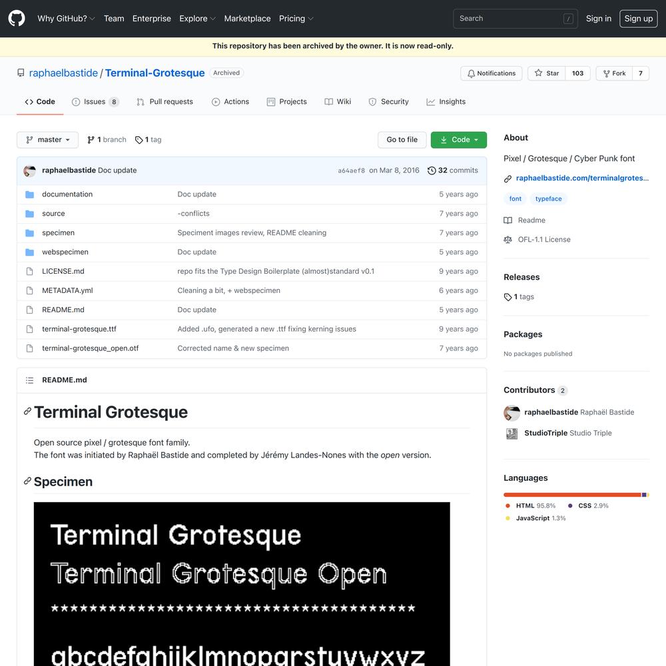Viewport: 666px width, 666px height.
Task: Click the JavaScript language color dot
Action: 507,519
